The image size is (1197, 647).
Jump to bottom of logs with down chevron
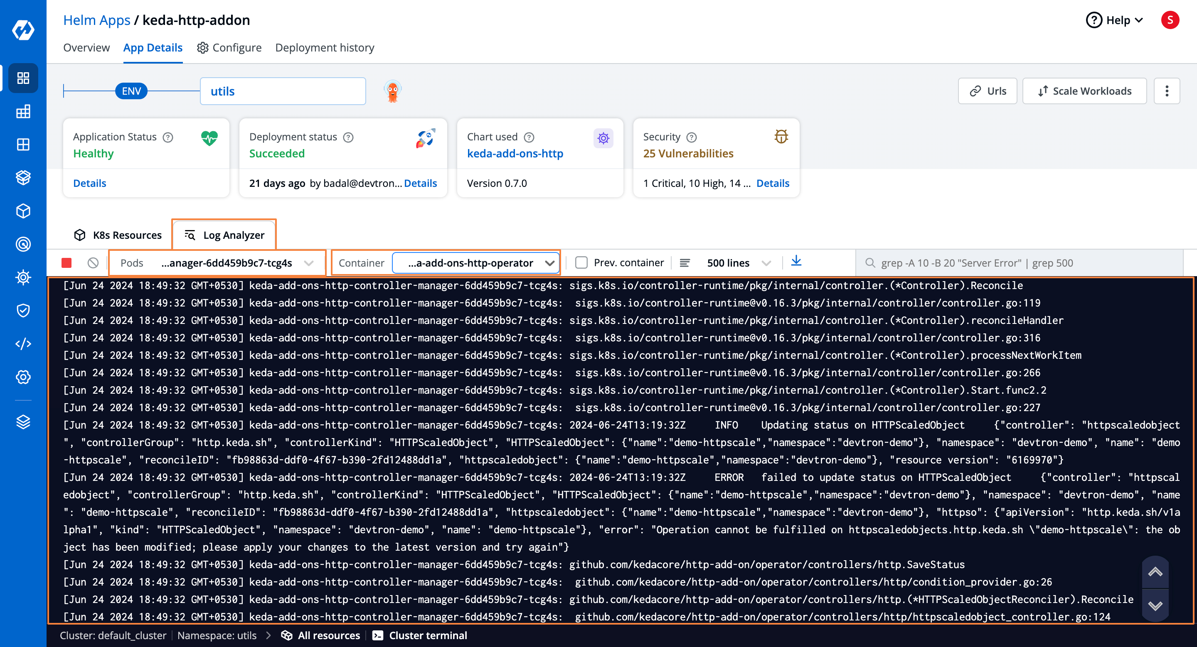(x=1155, y=605)
